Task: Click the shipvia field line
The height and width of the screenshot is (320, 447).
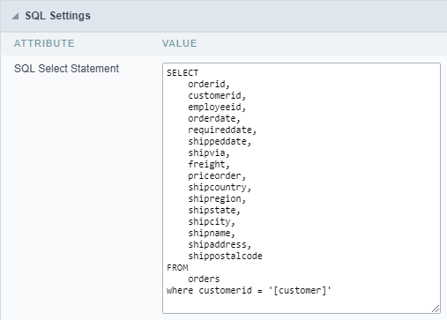Action: click(209, 153)
